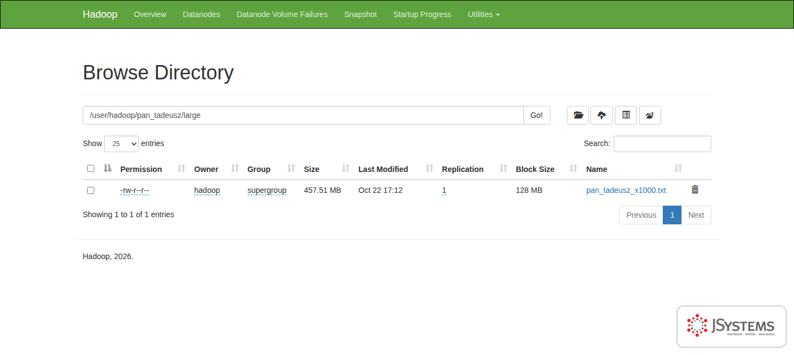Go to the Datanodes page
This screenshot has width=794, height=355.
[201, 14]
